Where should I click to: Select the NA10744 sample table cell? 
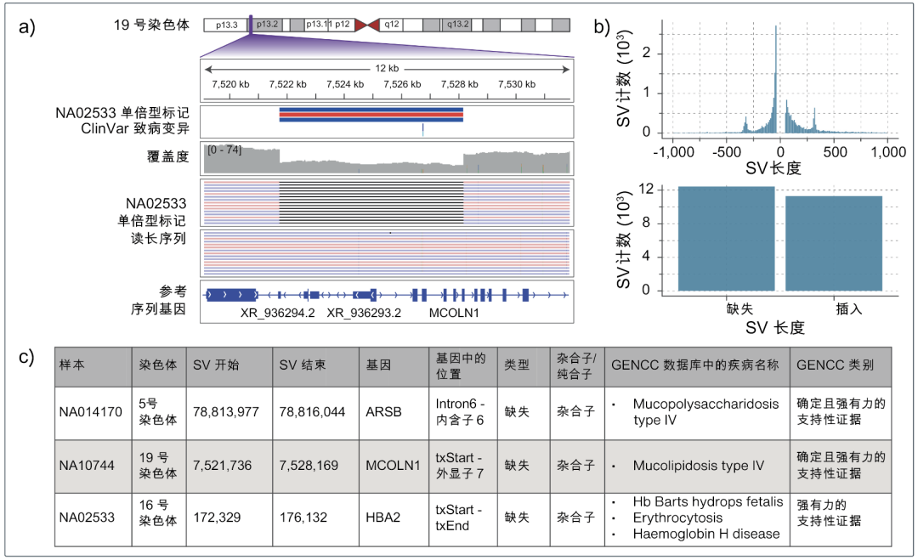90,465
